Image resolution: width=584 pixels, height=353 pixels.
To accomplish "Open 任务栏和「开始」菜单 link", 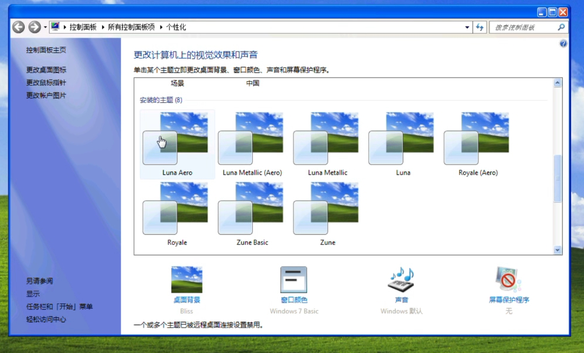I will [59, 306].
